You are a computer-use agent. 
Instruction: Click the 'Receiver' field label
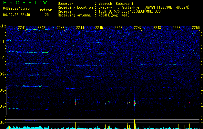pyautogui.click(x=66, y=11)
